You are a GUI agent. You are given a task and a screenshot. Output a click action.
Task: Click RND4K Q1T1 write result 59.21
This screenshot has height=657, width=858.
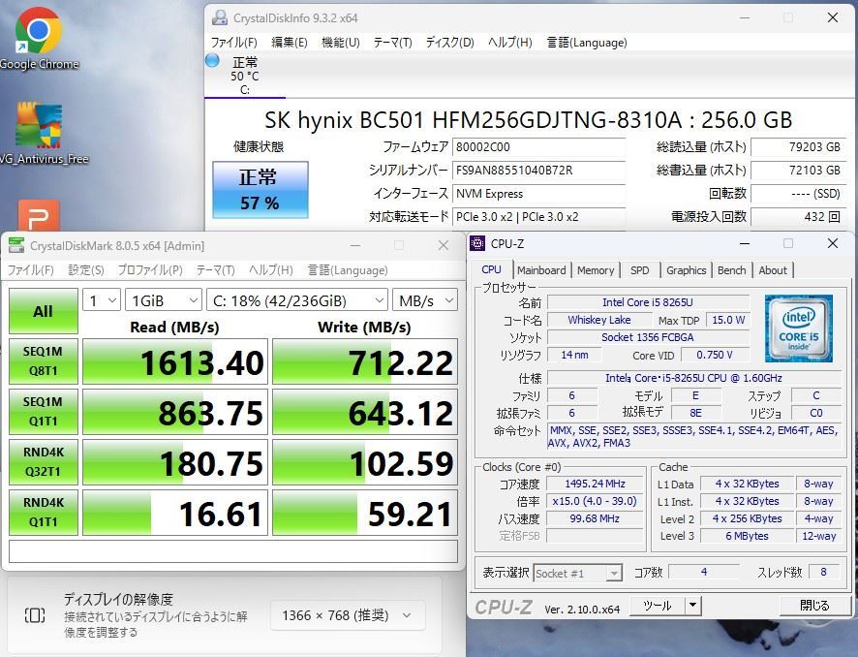[x=365, y=513]
